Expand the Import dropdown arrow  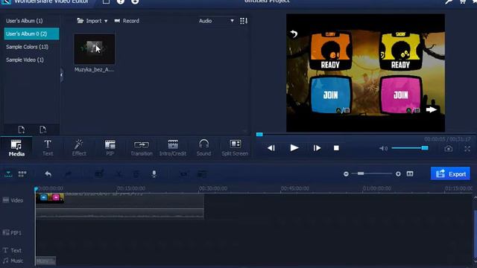[106, 21]
